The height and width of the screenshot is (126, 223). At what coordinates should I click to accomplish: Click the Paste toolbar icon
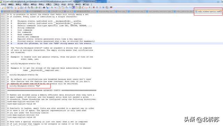[32, 8]
